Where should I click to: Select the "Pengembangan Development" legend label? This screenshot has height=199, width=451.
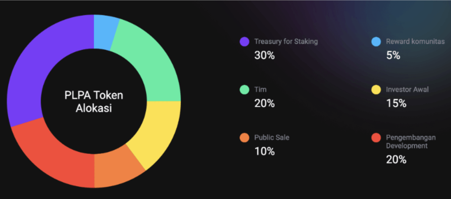[410, 141]
